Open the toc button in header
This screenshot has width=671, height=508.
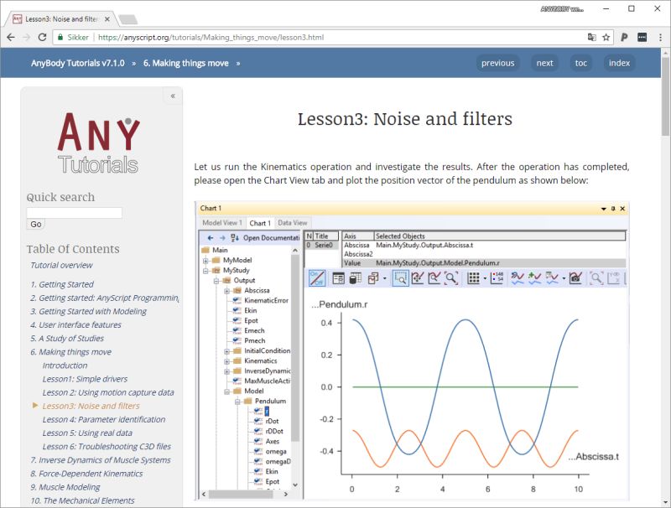[x=580, y=63]
